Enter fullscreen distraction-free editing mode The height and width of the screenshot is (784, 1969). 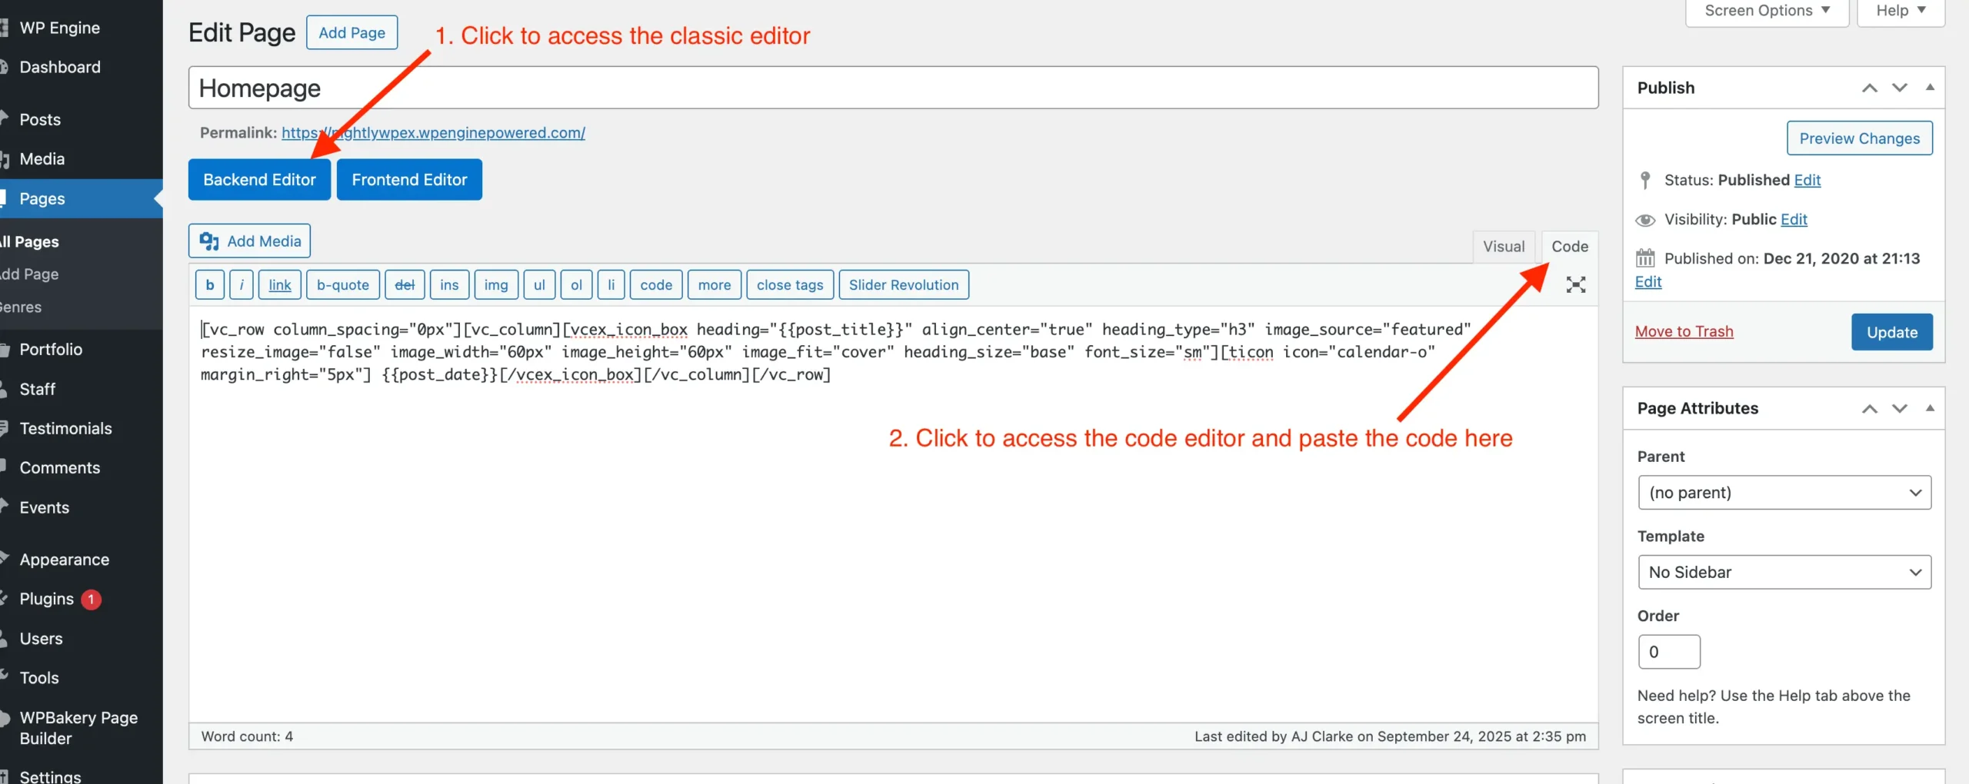click(1576, 284)
